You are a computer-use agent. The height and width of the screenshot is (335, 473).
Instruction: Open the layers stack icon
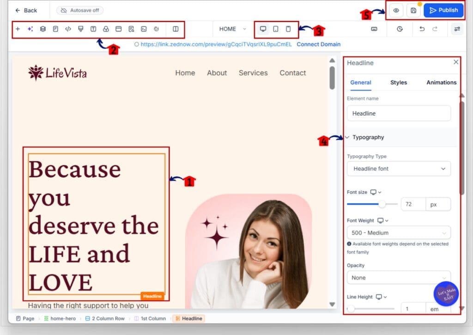[x=43, y=29]
